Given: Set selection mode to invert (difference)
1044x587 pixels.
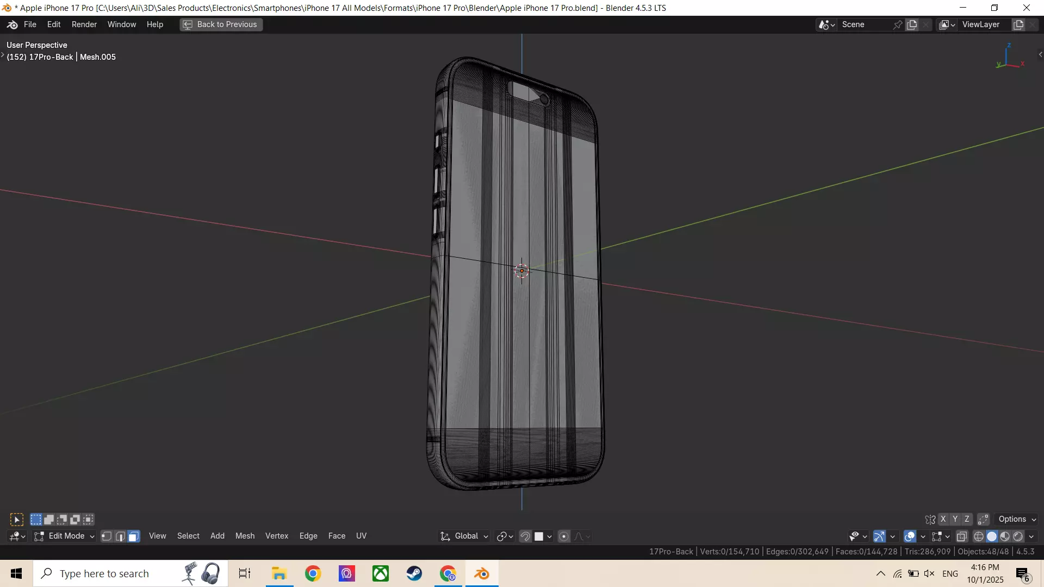Looking at the screenshot, I should [75, 520].
